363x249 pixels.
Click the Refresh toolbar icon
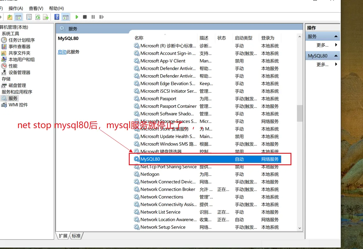pyautogui.click(x=38, y=17)
